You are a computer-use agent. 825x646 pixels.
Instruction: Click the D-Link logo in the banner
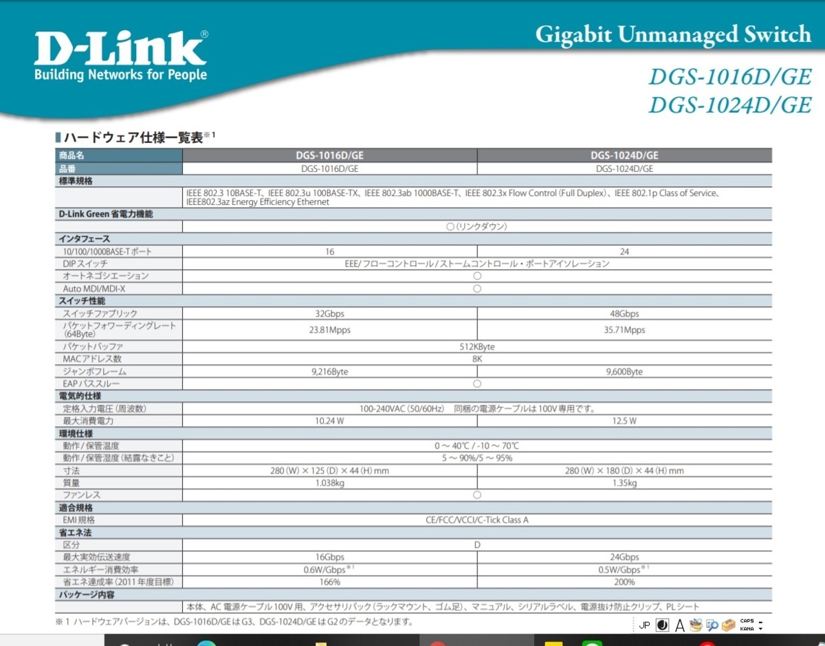click(121, 48)
